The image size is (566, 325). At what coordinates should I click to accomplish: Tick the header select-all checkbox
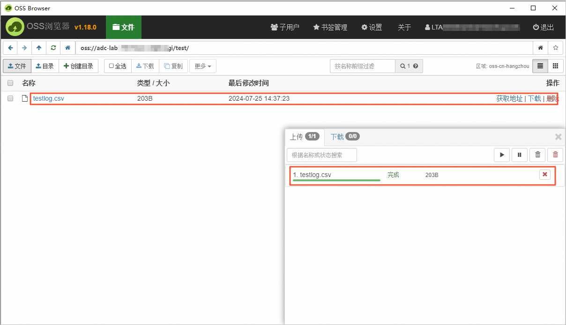pyautogui.click(x=10, y=83)
